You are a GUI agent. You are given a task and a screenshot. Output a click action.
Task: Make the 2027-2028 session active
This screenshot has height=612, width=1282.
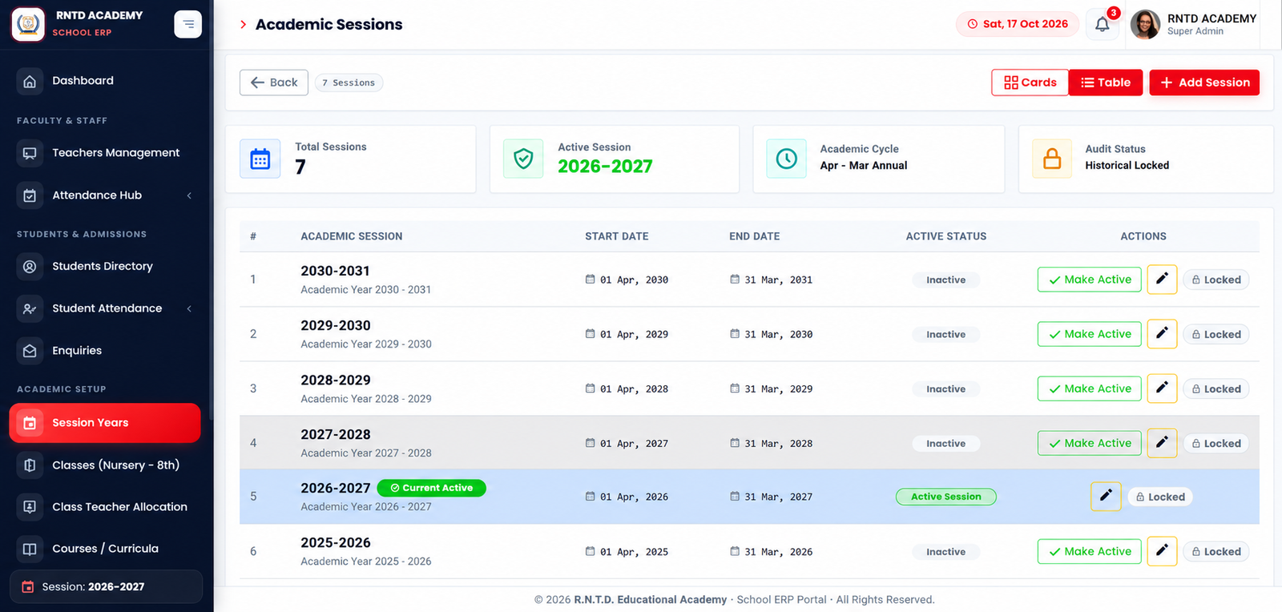pos(1090,443)
